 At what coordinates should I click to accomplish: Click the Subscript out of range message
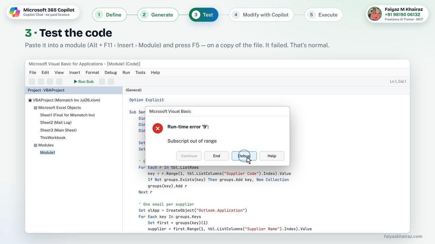click(192, 141)
